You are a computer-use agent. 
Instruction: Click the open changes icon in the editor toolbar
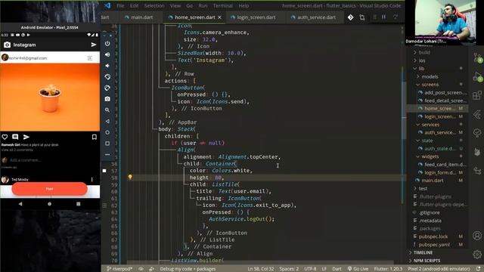tap(361, 17)
